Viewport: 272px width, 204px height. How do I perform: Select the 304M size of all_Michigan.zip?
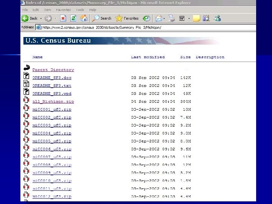point(185,102)
